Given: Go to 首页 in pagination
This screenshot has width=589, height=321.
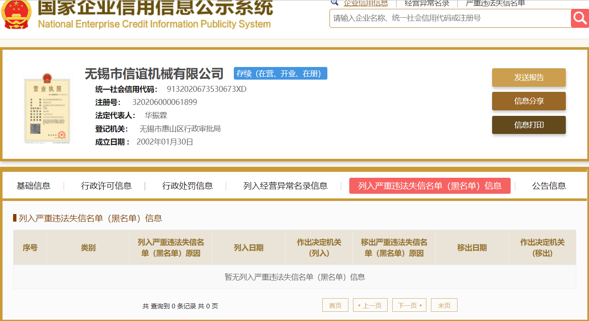Looking at the screenshot, I should point(335,305).
